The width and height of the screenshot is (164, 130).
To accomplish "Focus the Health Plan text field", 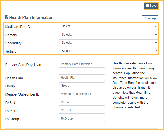I will point(82,78).
